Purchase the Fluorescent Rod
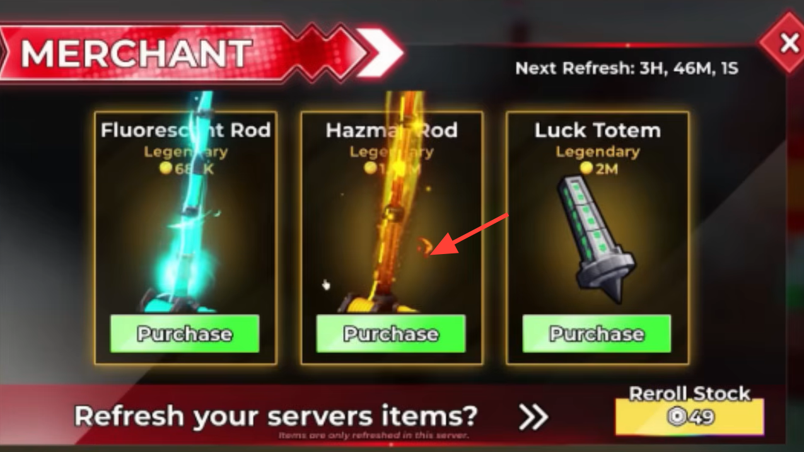The height and width of the screenshot is (452, 804). point(185,333)
